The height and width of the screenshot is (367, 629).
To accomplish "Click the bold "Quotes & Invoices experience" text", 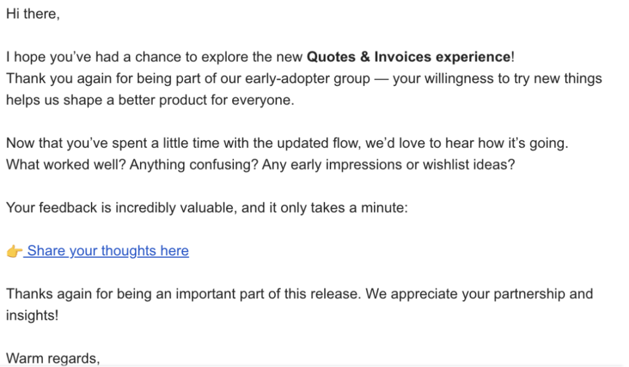I will (408, 58).
